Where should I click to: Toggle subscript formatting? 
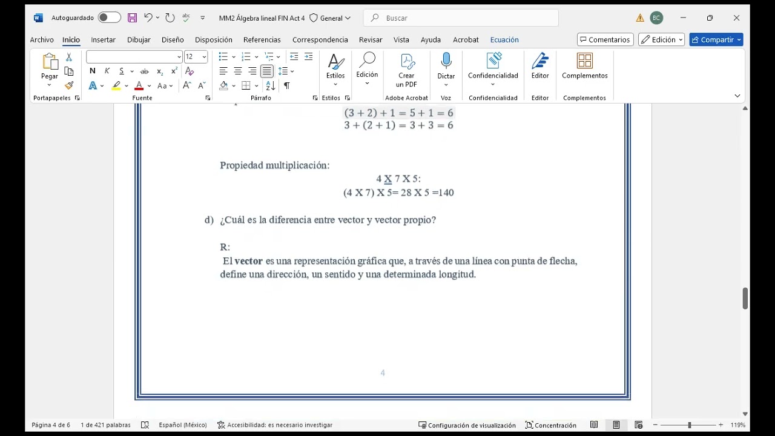tap(160, 71)
